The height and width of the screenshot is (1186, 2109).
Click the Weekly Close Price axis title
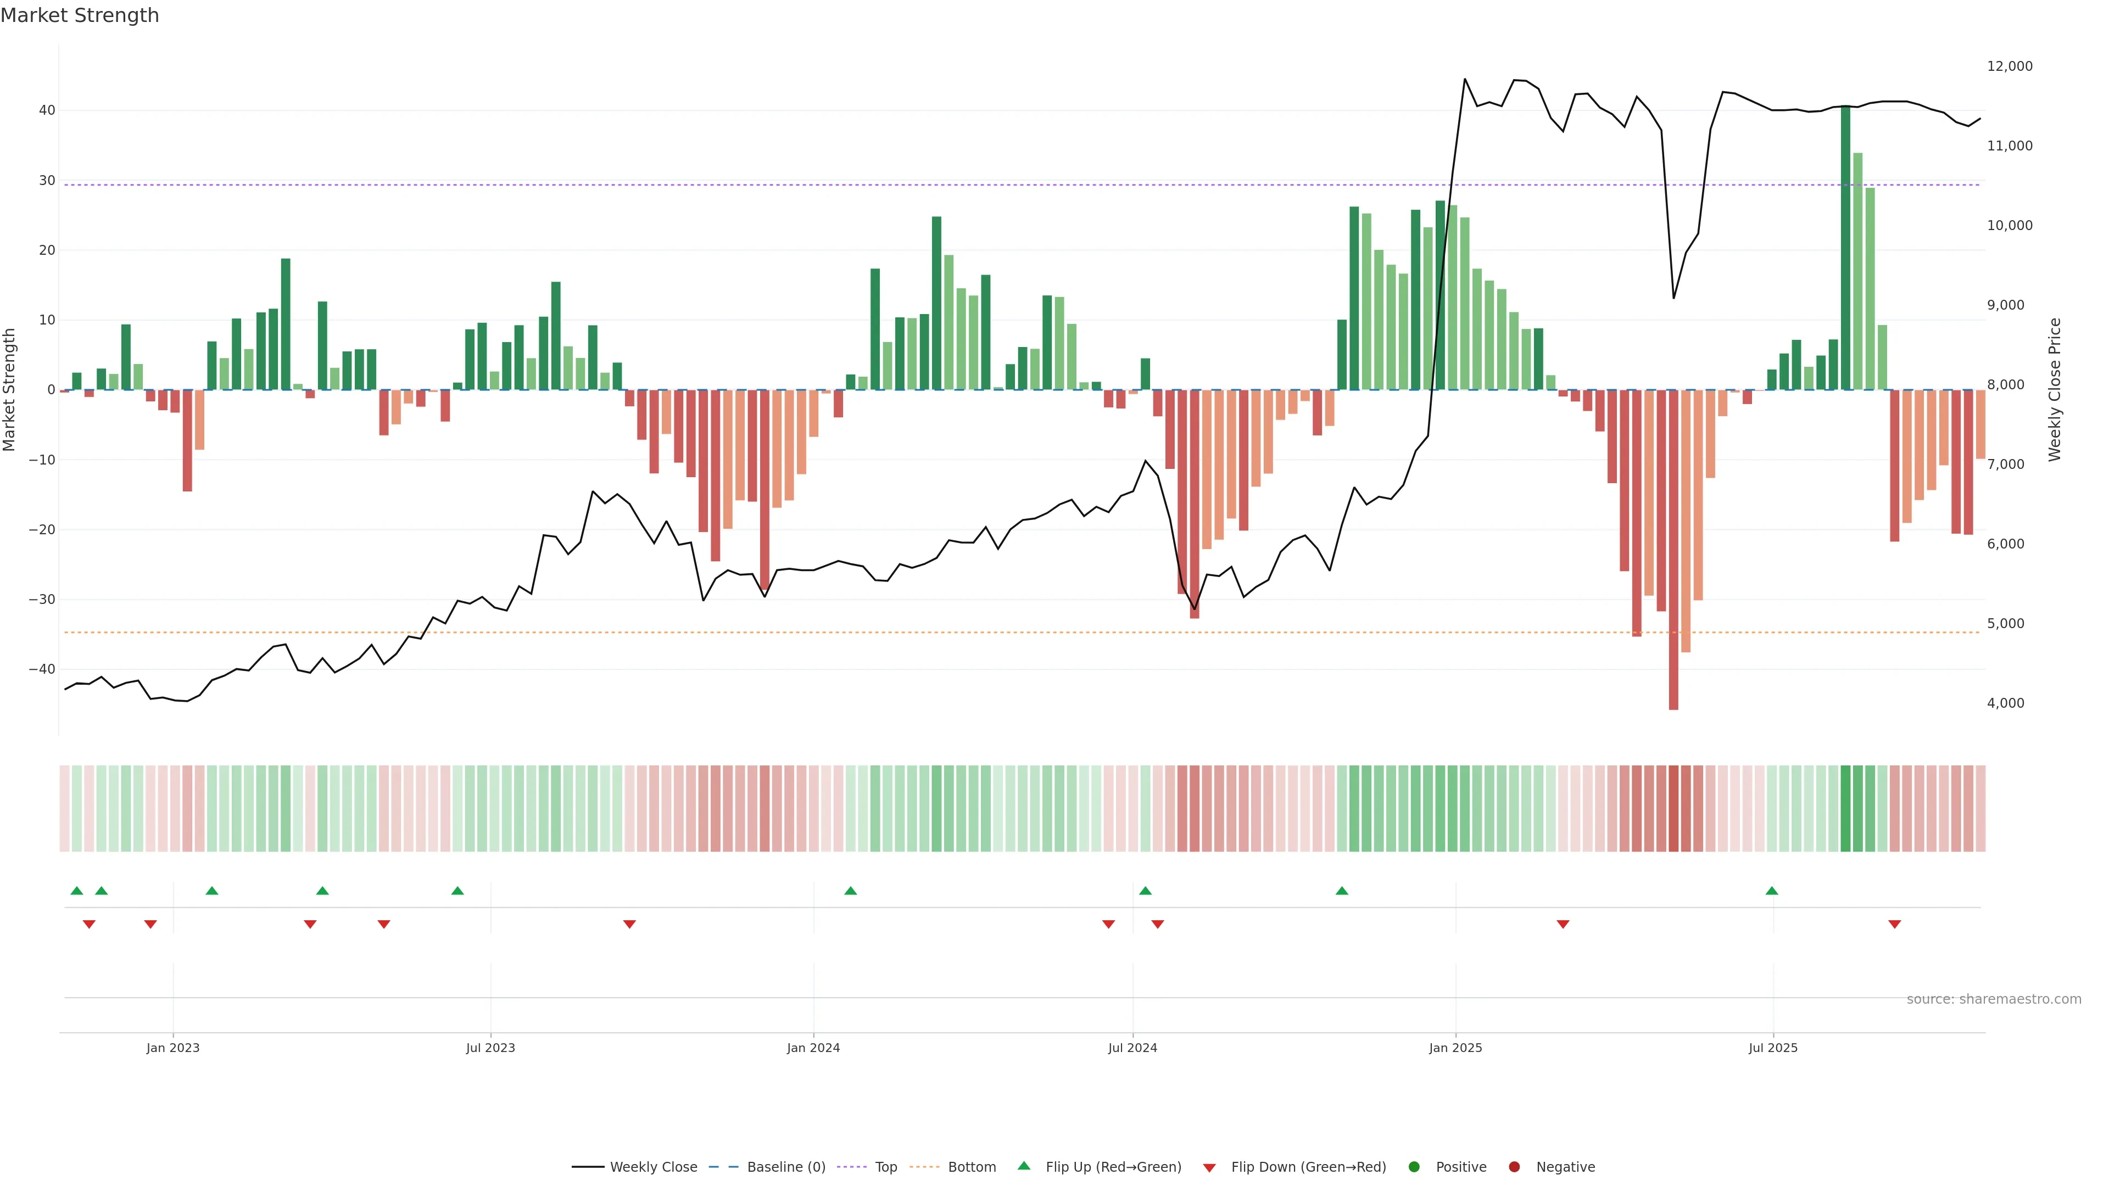[x=2055, y=390]
